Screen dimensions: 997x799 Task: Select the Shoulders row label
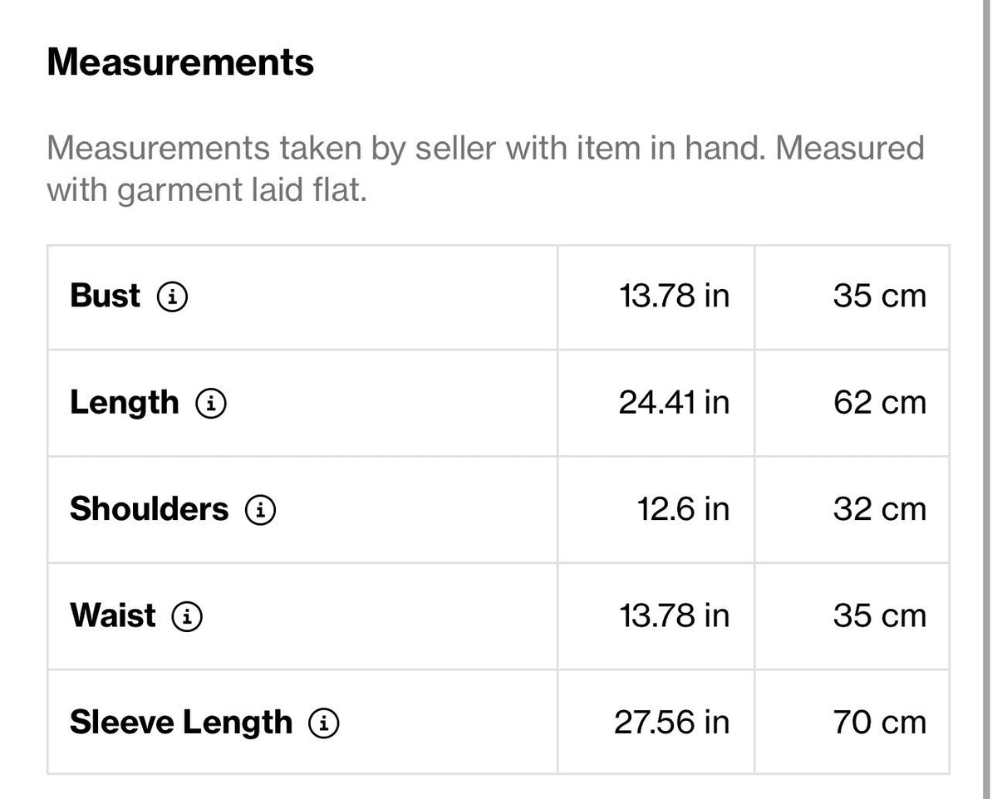coord(149,509)
